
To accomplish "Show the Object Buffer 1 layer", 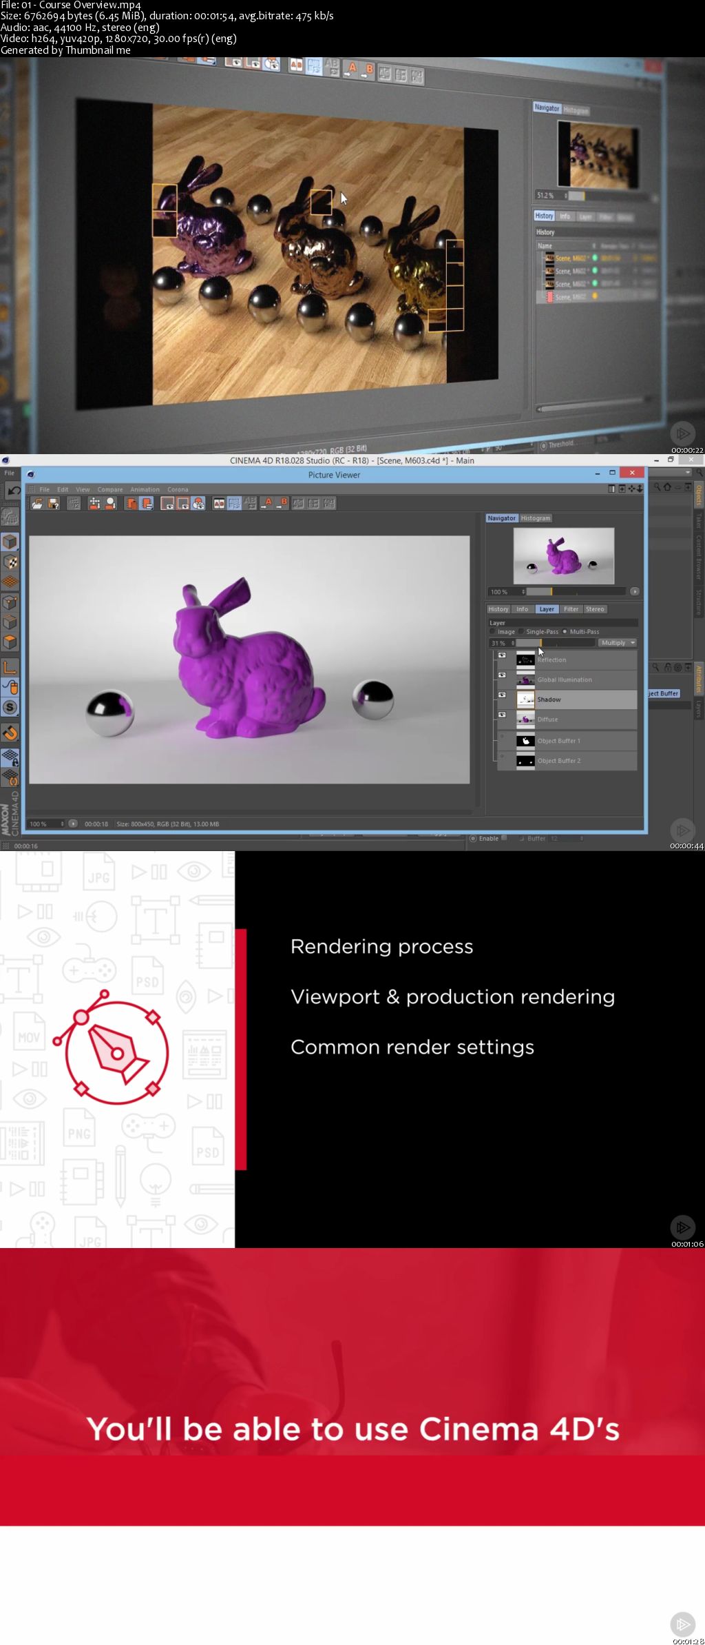I will (502, 736).
